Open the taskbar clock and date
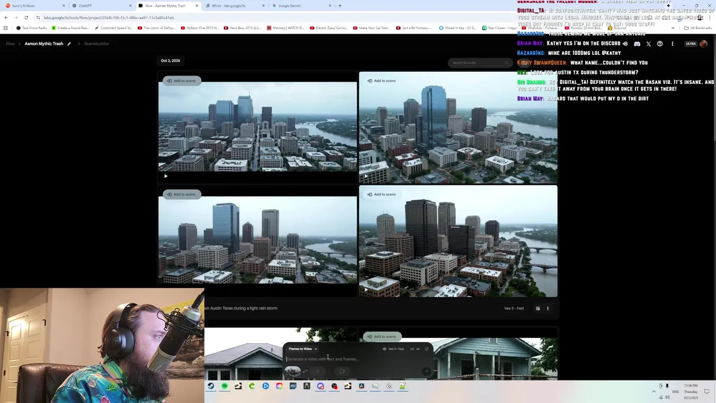 [x=690, y=391]
